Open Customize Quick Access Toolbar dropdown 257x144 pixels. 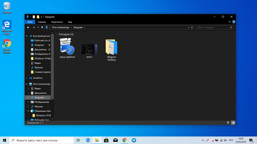41,17
